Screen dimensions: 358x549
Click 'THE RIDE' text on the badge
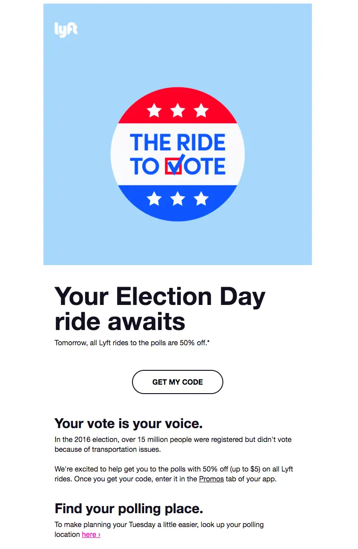(178, 142)
